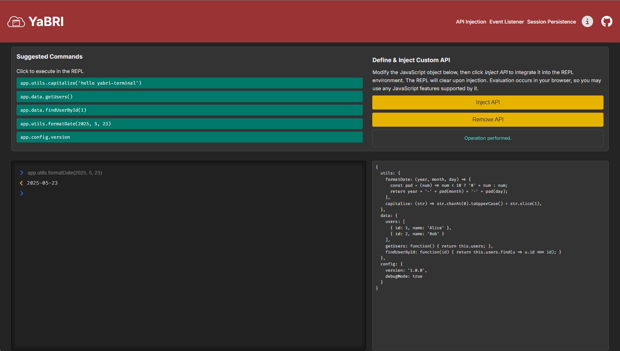Run the app.config.version command
This screenshot has width=620, height=351.
[x=189, y=137]
